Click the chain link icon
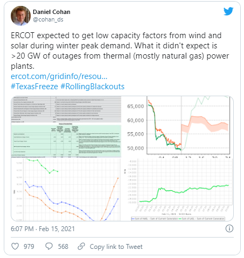The height and width of the screenshot is (258, 244). point(81,246)
